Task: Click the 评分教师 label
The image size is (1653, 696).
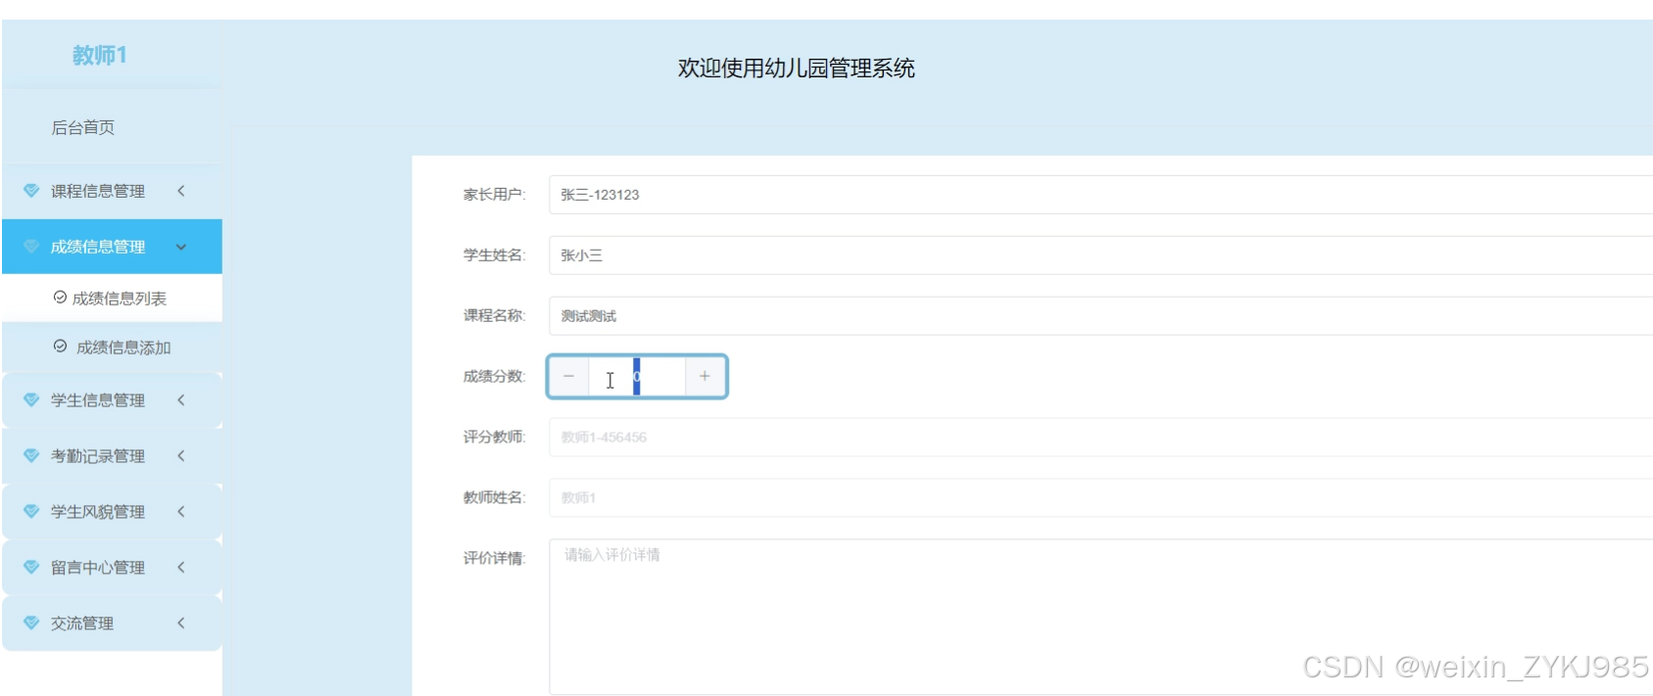Action: point(494,438)
